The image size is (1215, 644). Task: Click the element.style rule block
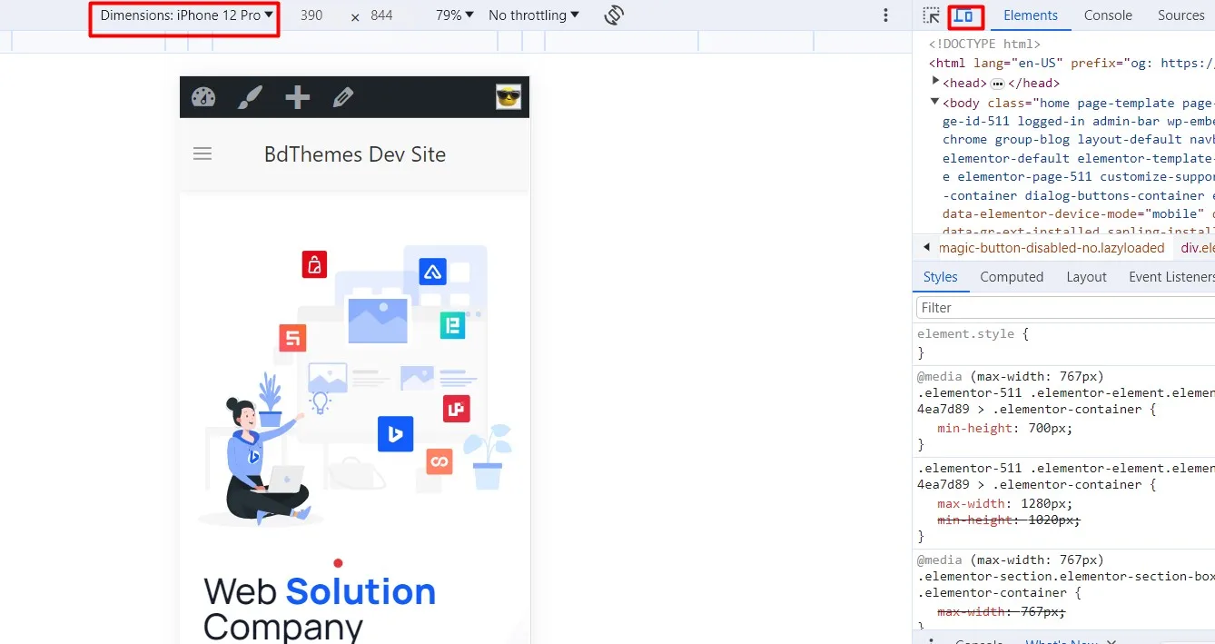tap(1064, 343)
